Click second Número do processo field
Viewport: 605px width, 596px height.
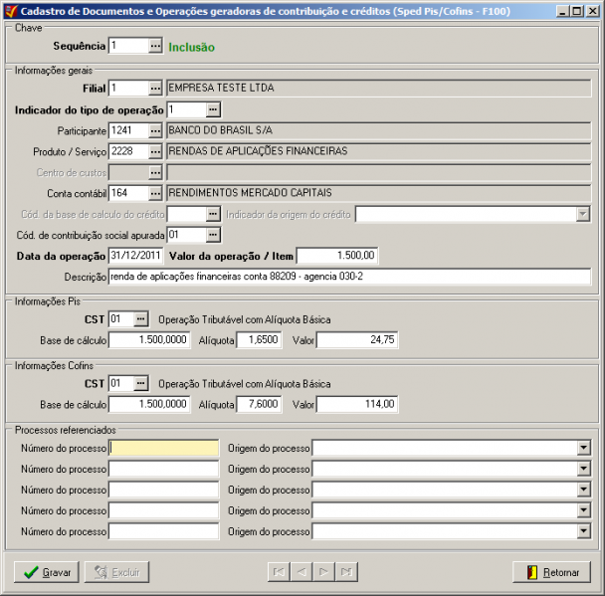(164, 469)
